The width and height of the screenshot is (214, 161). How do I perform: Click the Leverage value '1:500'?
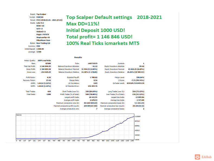39,52
